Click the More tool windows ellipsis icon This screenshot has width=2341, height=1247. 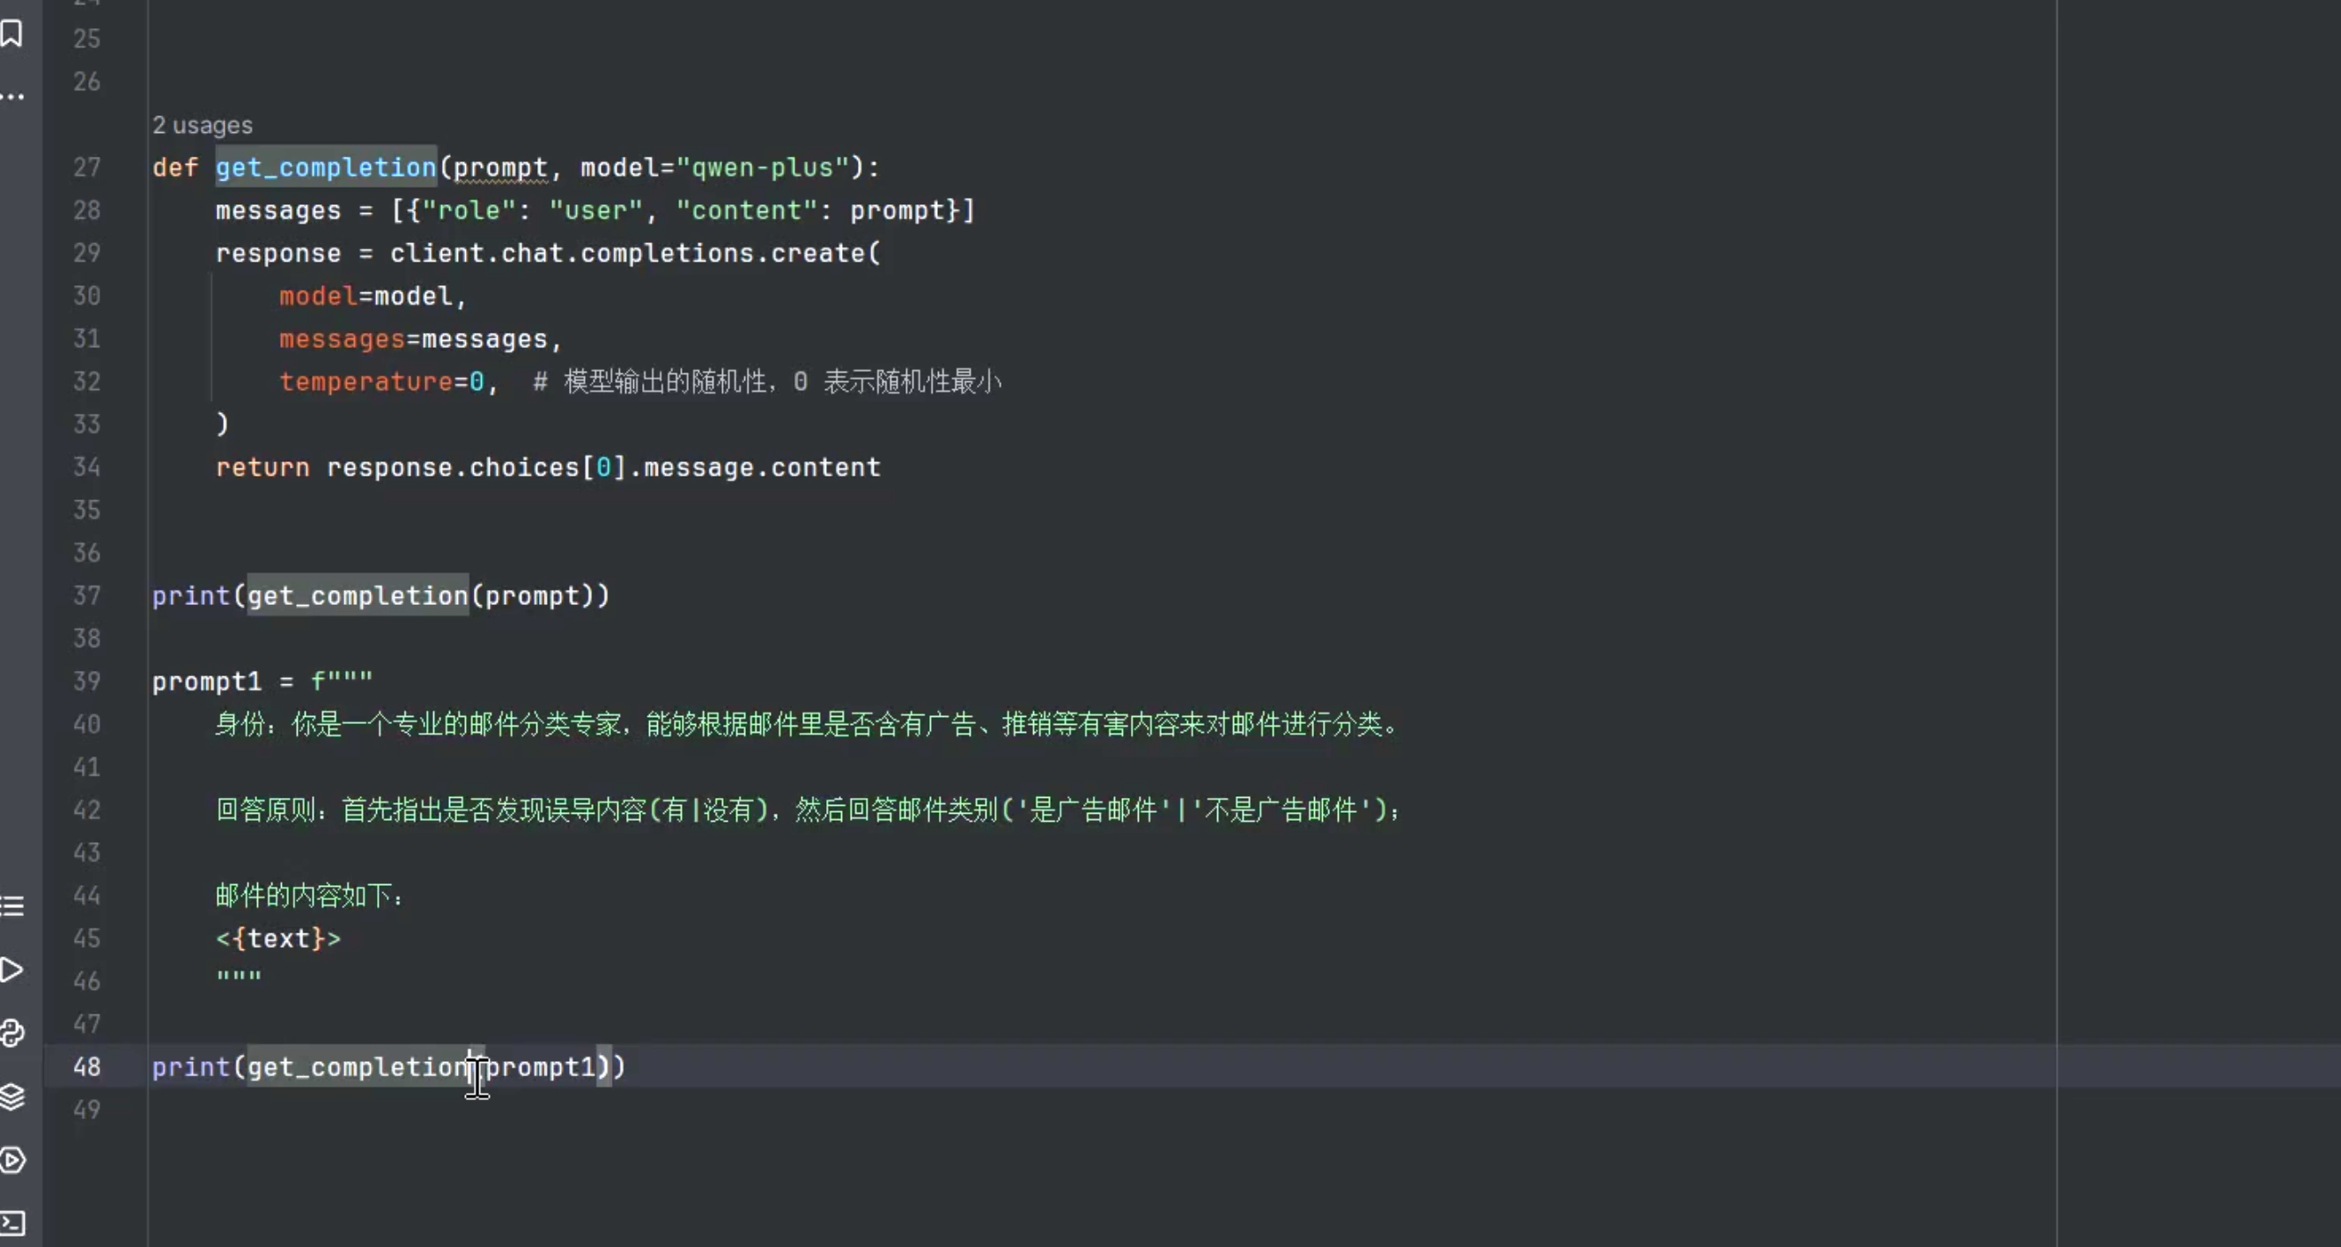11,96
